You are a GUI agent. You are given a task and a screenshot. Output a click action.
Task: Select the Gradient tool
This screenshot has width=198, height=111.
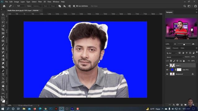click(3, 60)
